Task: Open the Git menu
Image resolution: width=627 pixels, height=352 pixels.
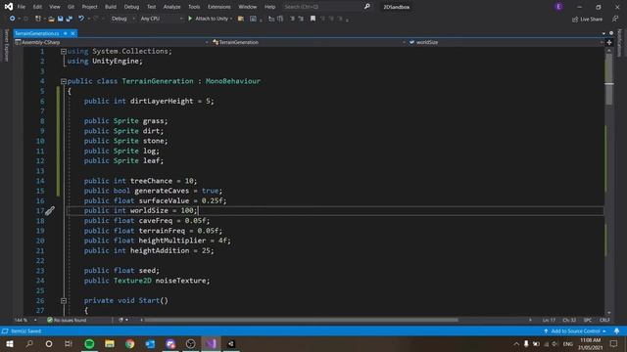Action: pyautogui.click(x=71, y=7)
